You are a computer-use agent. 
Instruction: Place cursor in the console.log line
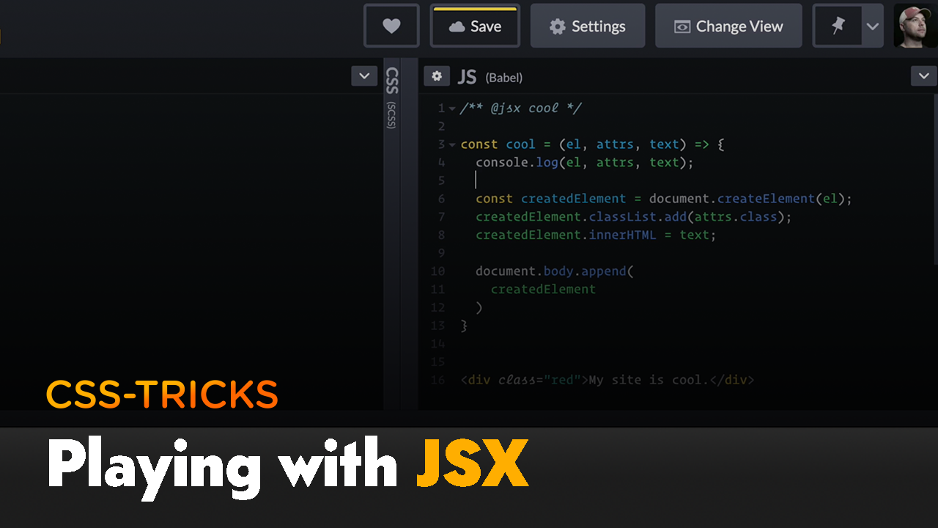[x=584, y=162]
